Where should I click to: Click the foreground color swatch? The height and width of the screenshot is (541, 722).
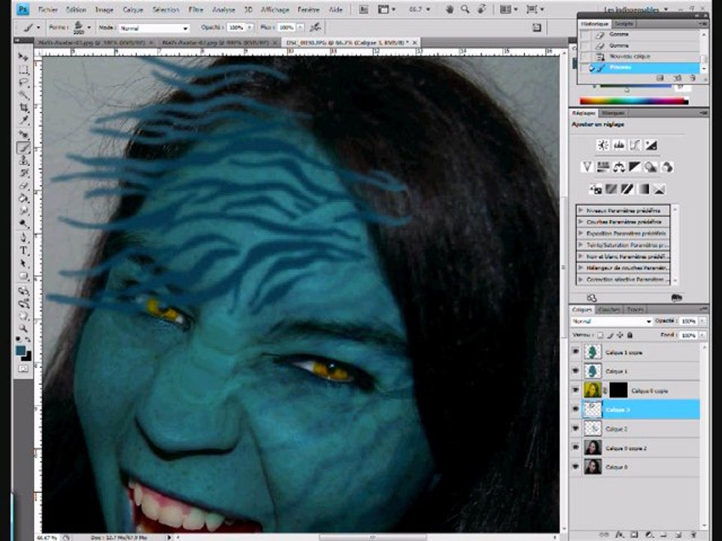(x=21, y=351)
